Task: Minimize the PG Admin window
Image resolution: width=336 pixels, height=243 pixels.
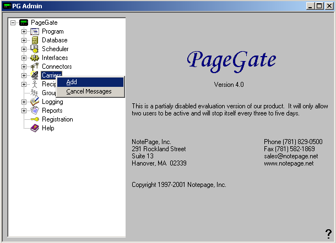Action: tap(310, 6)
